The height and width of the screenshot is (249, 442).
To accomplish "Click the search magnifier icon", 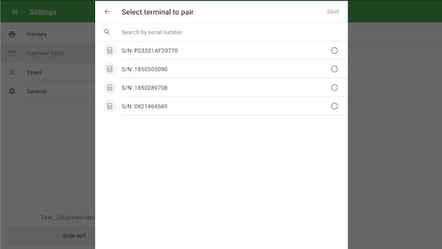I will (x=107, y=32).
